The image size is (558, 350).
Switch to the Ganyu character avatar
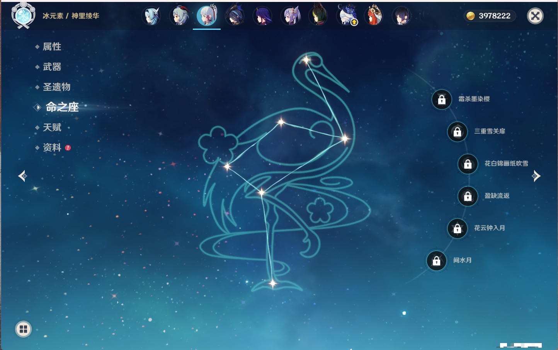click(x=179, y=16)
